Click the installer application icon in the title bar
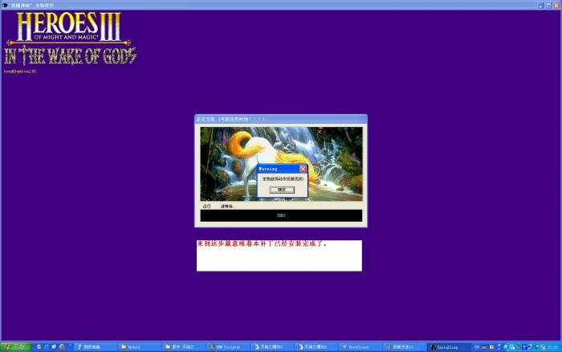Image resolution: width=562 pixels, height=352 pixels. pos(5,6)
